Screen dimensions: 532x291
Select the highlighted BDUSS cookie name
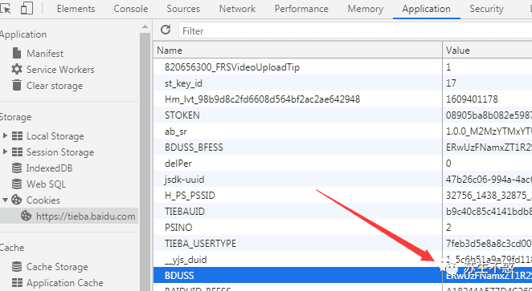coord(179,276)
